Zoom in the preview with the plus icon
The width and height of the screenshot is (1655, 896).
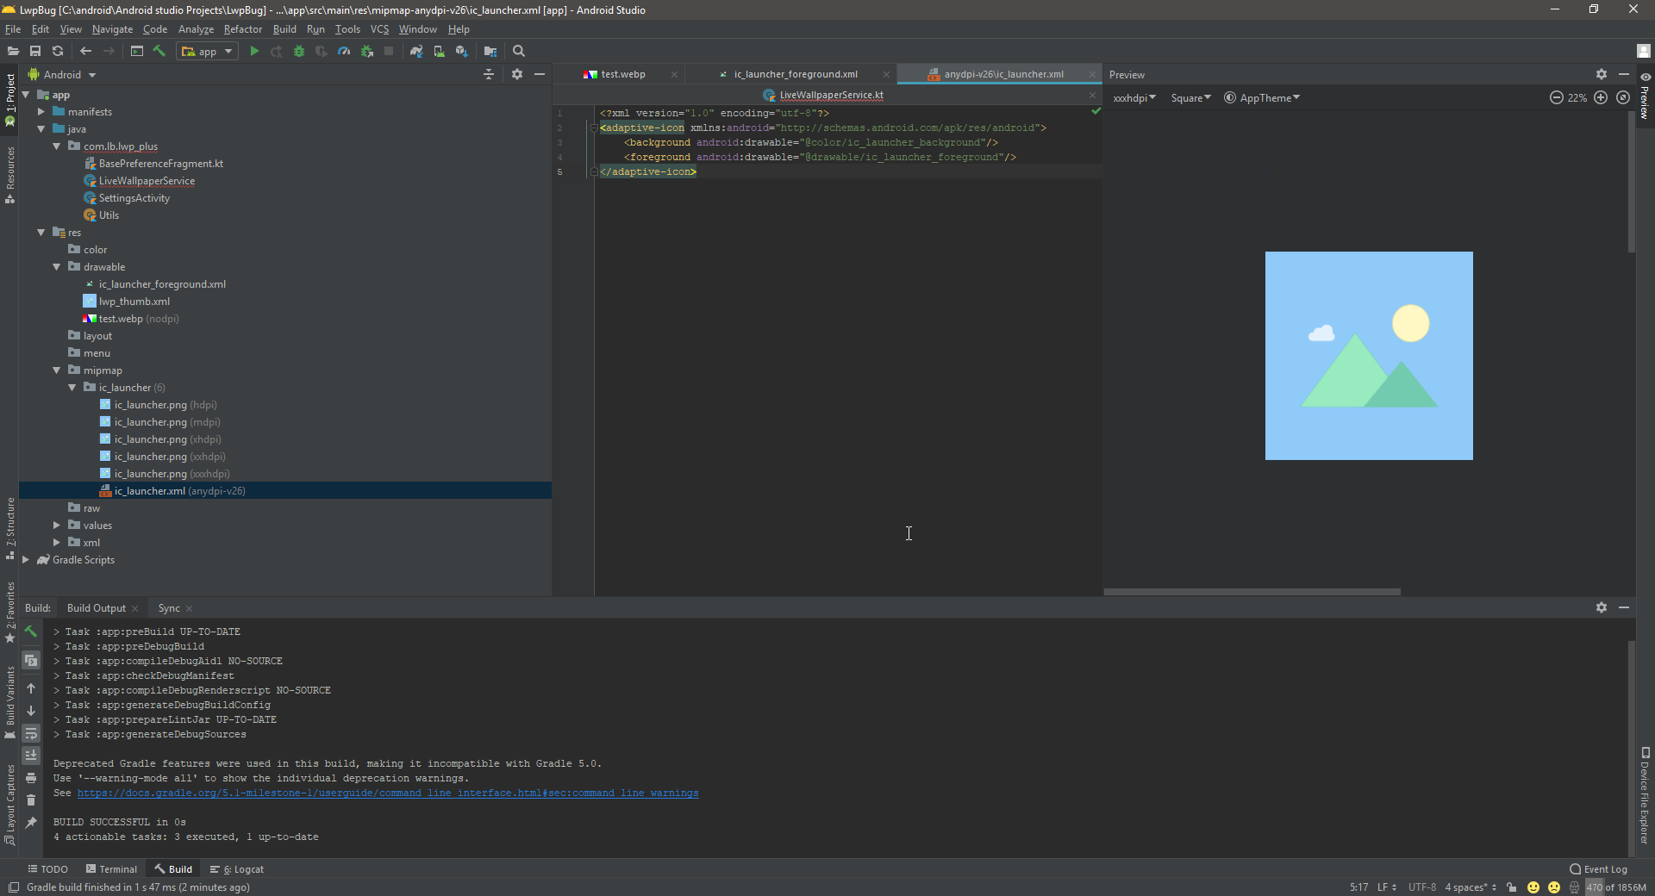click(1601, 97)
